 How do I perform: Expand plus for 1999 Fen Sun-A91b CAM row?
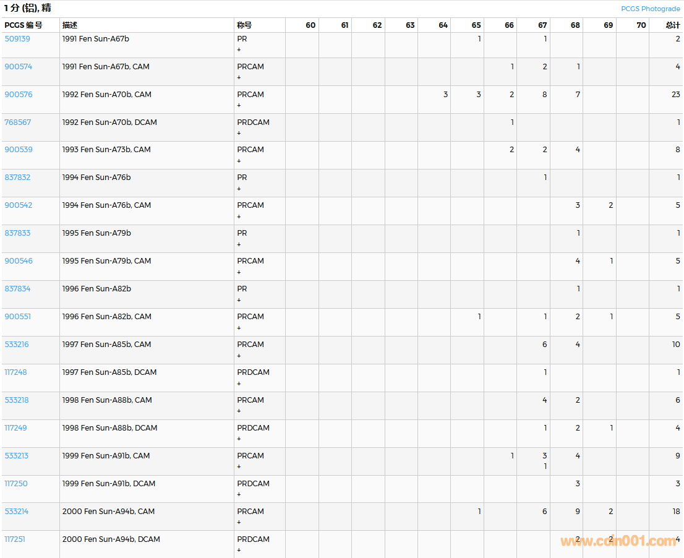(239, 467)
